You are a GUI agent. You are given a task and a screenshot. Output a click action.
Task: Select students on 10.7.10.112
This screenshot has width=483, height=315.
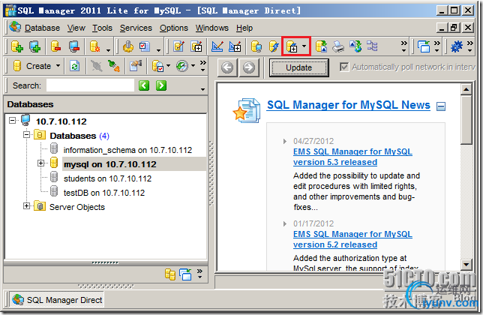pos(107,178)
